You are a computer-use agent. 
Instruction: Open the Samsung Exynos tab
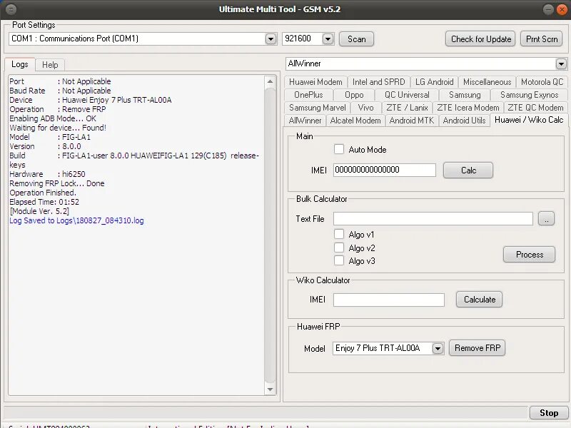point(529,95)
